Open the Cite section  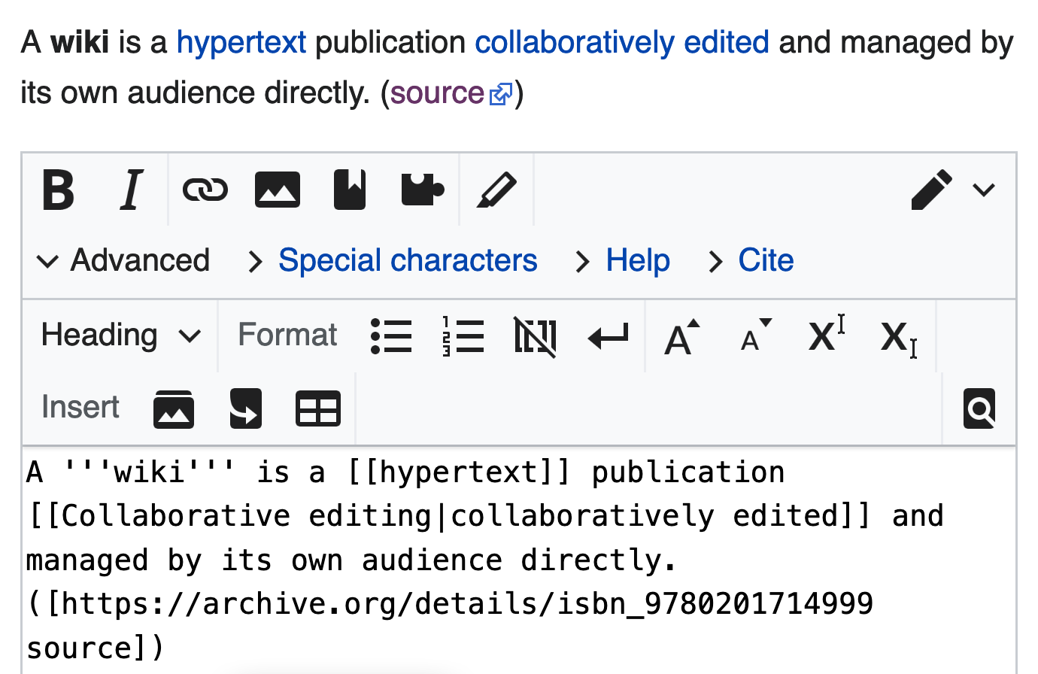[765, 261]
